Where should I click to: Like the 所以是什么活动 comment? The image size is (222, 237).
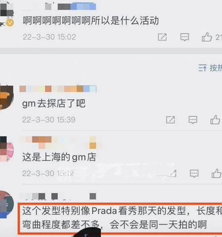point(207,37)
